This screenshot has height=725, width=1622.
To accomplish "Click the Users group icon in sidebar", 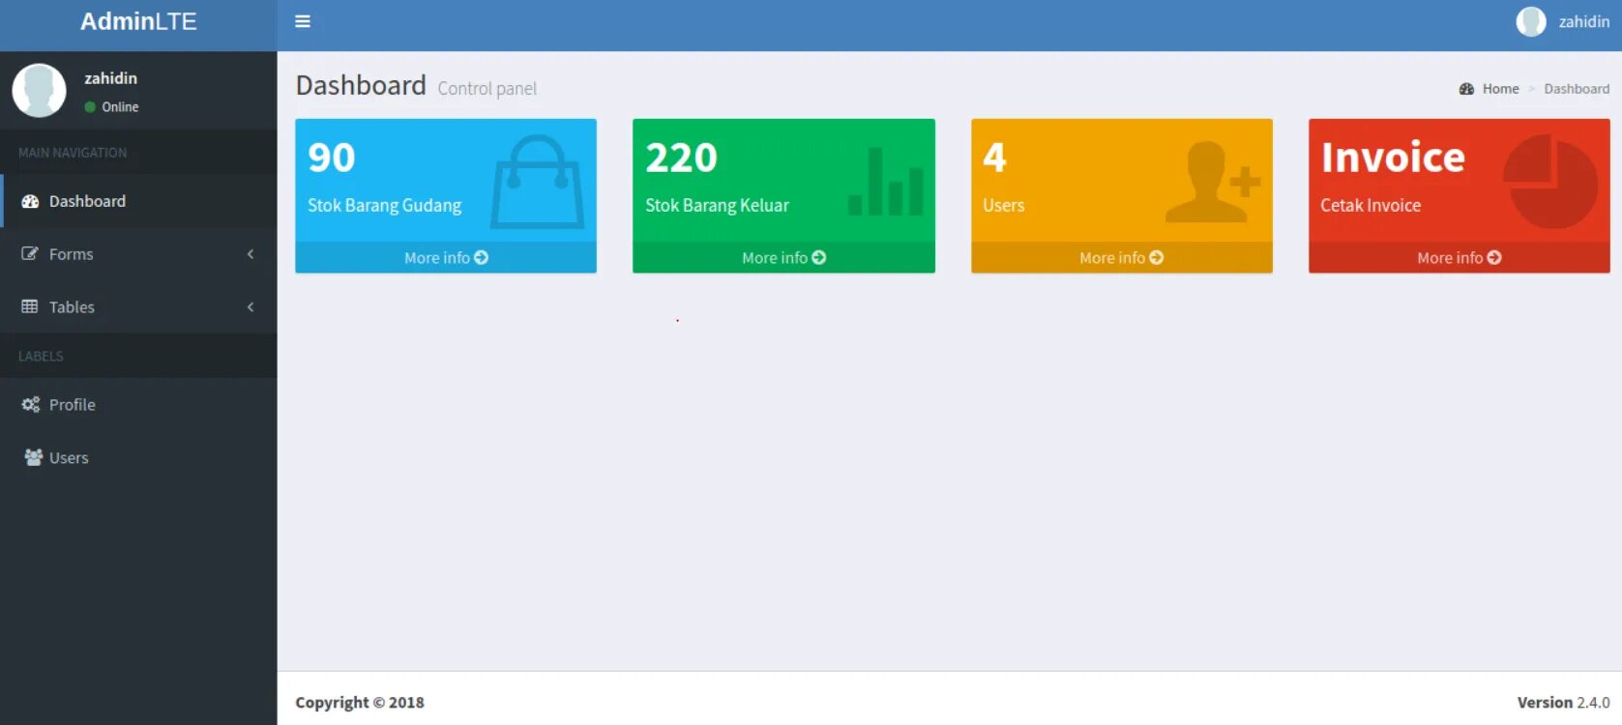I will pos(33,457).
